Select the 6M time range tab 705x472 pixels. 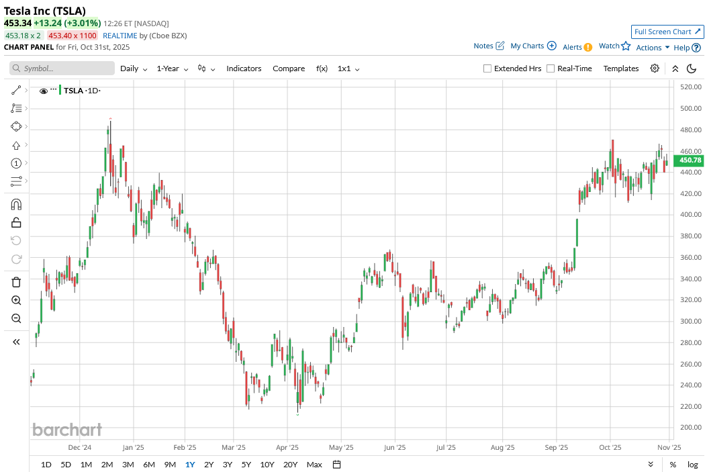click(x=148, y=465)
